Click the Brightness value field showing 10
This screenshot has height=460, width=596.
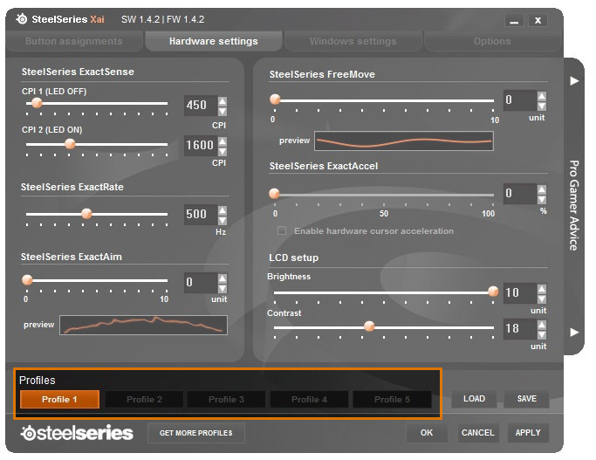(x=520, y=293)
